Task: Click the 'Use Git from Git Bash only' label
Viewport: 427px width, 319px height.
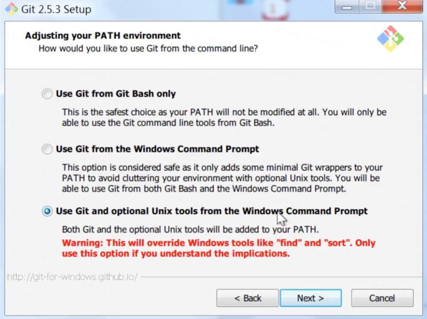Action: [x=116, y=94]
